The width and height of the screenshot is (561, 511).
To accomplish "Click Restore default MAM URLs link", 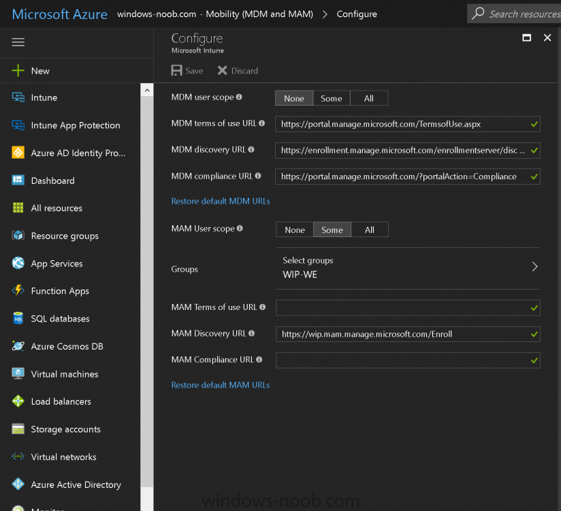I will pos(221,385).
